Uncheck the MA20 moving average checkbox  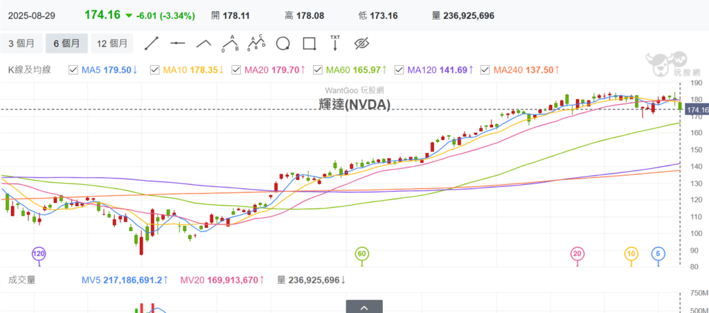(235, 70)
